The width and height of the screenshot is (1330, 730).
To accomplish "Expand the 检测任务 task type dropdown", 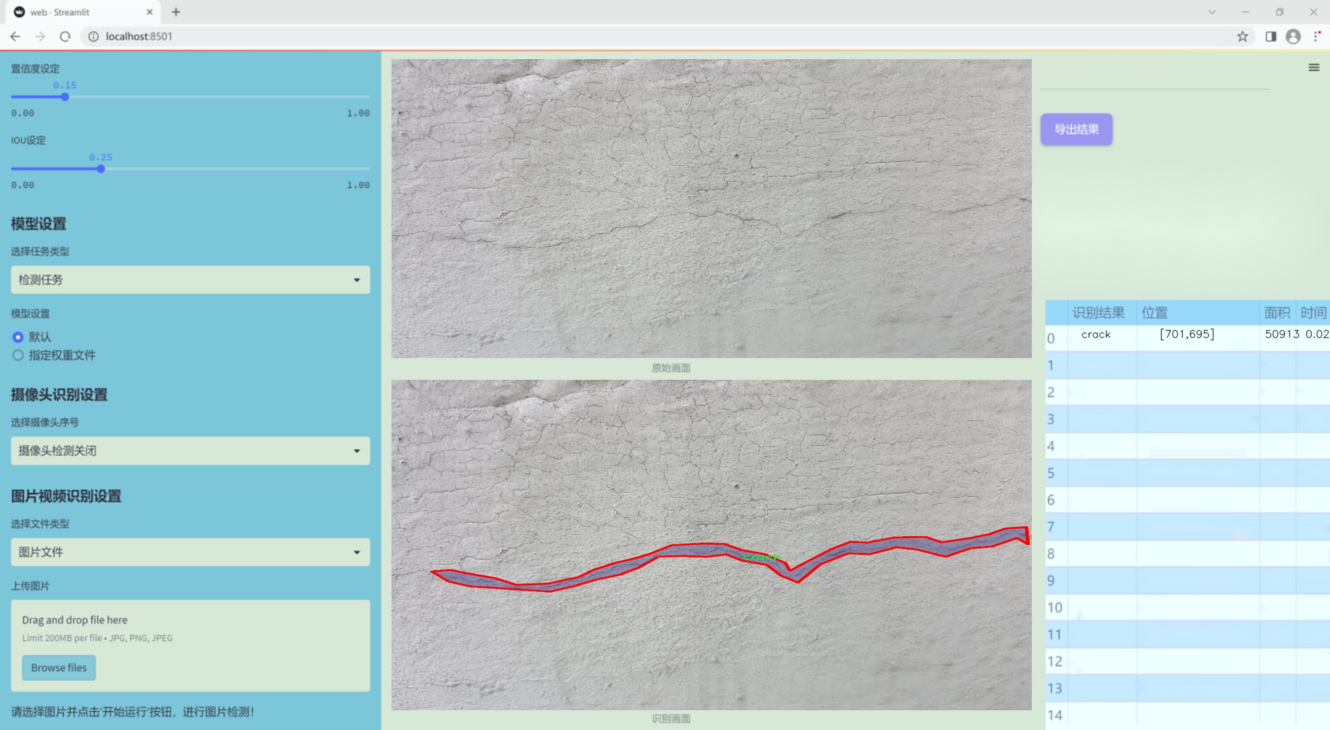I will point(190,280).
